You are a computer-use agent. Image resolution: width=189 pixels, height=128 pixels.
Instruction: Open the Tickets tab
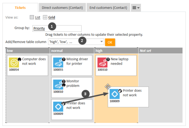(20, 7)
